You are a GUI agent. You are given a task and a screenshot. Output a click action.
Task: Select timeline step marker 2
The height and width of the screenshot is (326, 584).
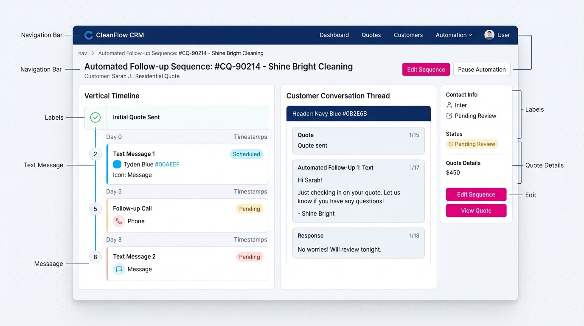[95, 154]
